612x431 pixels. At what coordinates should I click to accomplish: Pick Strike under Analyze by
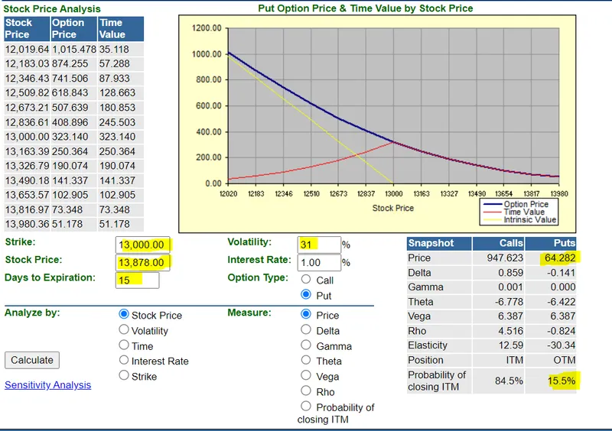click(124, 376)
